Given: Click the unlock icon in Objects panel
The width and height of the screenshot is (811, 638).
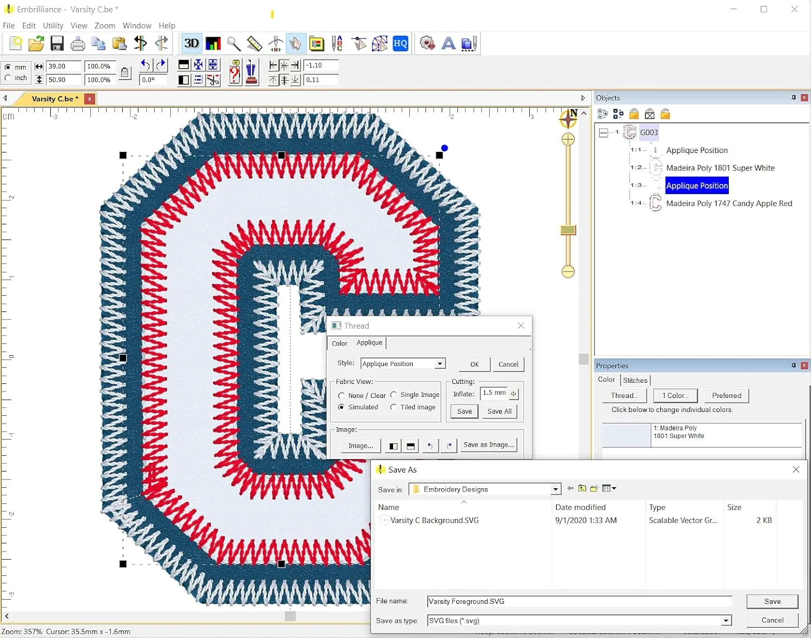Looking at the screenshot, I should coord(666,114).
